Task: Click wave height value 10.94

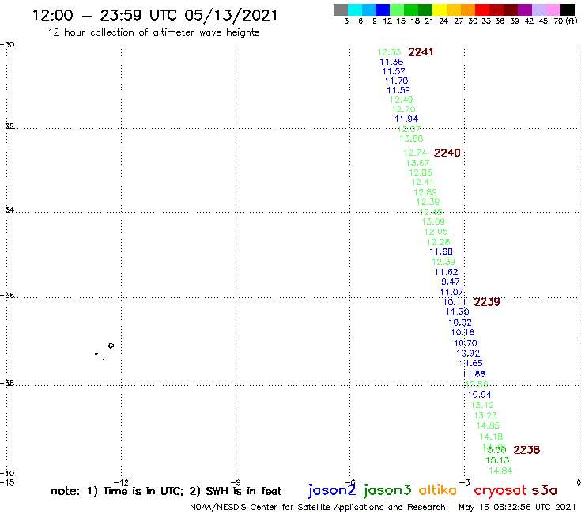Action: coord(479,395)
